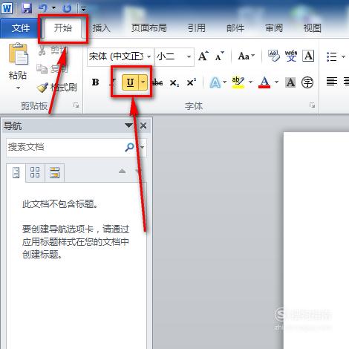Open the font color dropdown arrow
Image resolution: width=349 pixels, height=349 pixels.
(277, 82)
